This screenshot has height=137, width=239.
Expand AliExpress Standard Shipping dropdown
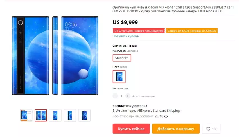pos(181,111)
